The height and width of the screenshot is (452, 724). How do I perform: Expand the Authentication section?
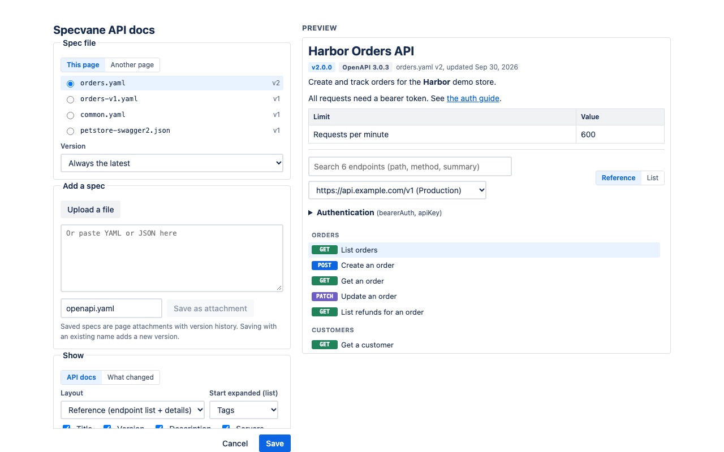(375, 213)
